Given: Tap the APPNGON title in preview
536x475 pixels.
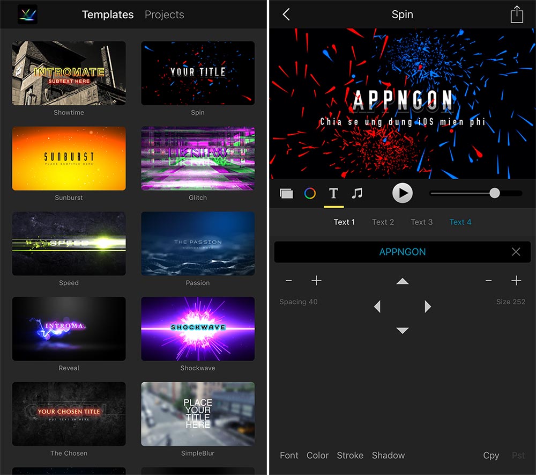Looking at the screenshot, I should click(x=403, y=100).
